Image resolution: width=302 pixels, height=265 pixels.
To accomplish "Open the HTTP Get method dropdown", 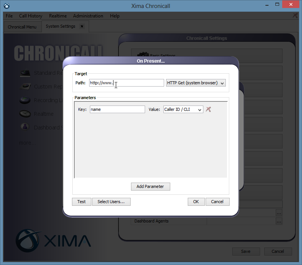I will (196, 83).
